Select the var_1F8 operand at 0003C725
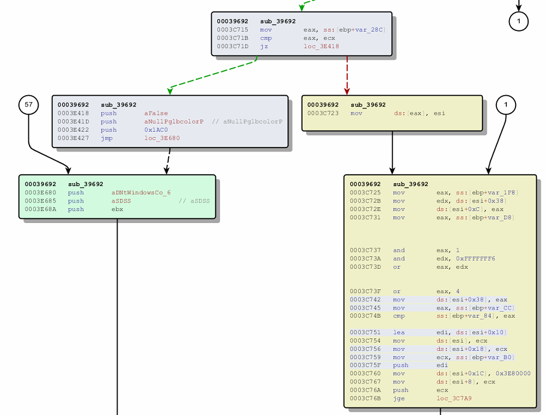Image resolution: width=546 pixels, height=415 pixels. tap(503, 192)
